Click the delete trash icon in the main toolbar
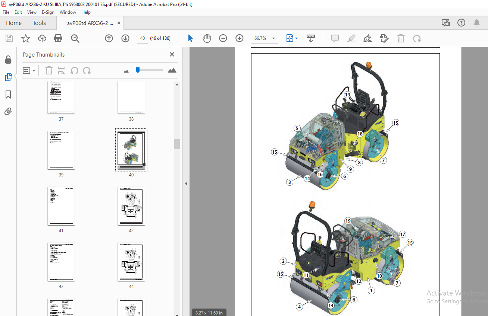The height and width of the screenshot is (316, 488). tap(401, 38)
